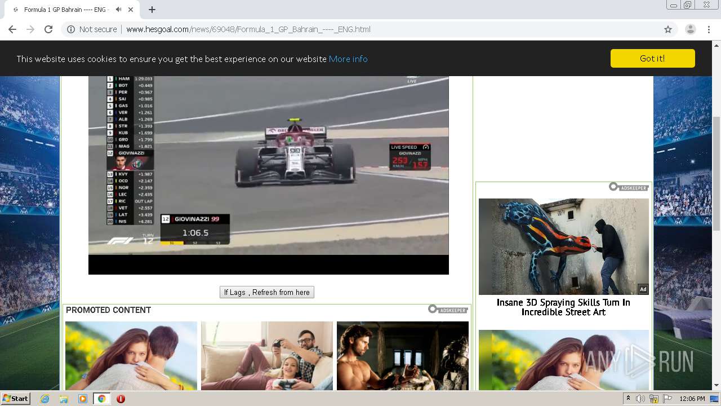Open the red Opera-style taskbar icon
721x406 pixels.
coord(121,399)
